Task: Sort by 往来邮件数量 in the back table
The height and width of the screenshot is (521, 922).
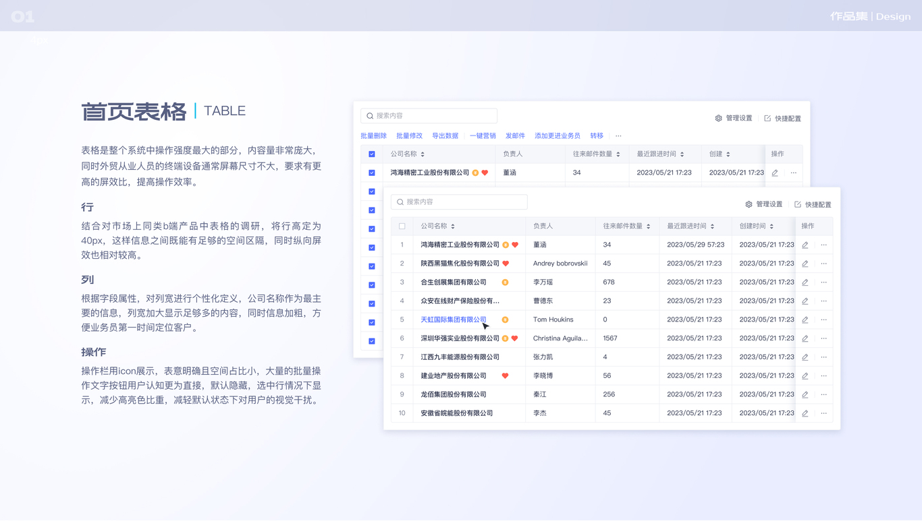Action: pos(618,154)
